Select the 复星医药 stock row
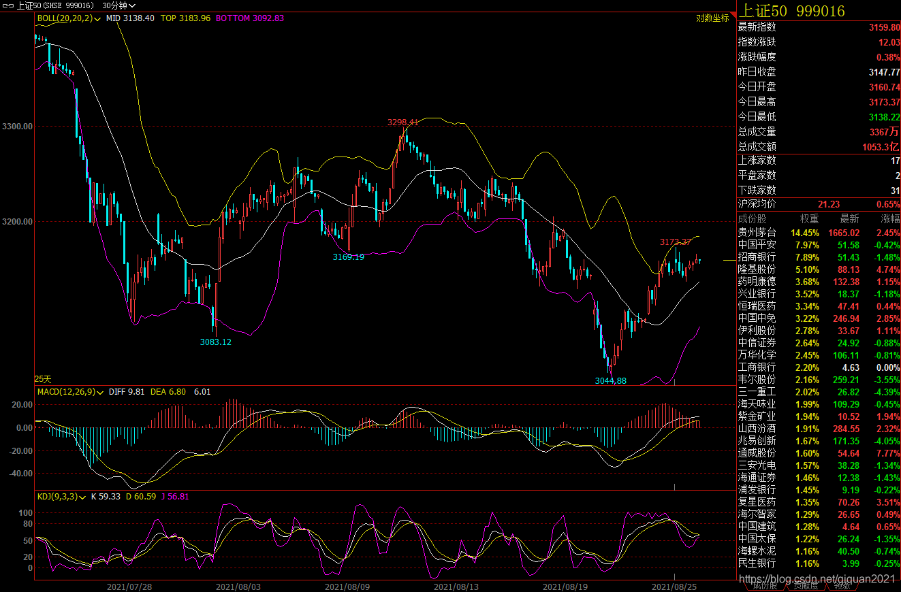 [x=819, y=501]
